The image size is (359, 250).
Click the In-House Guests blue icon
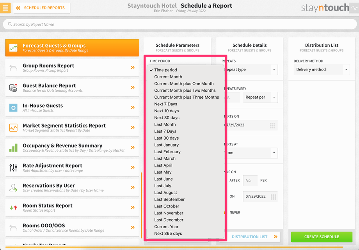click(x=13, y=108)
